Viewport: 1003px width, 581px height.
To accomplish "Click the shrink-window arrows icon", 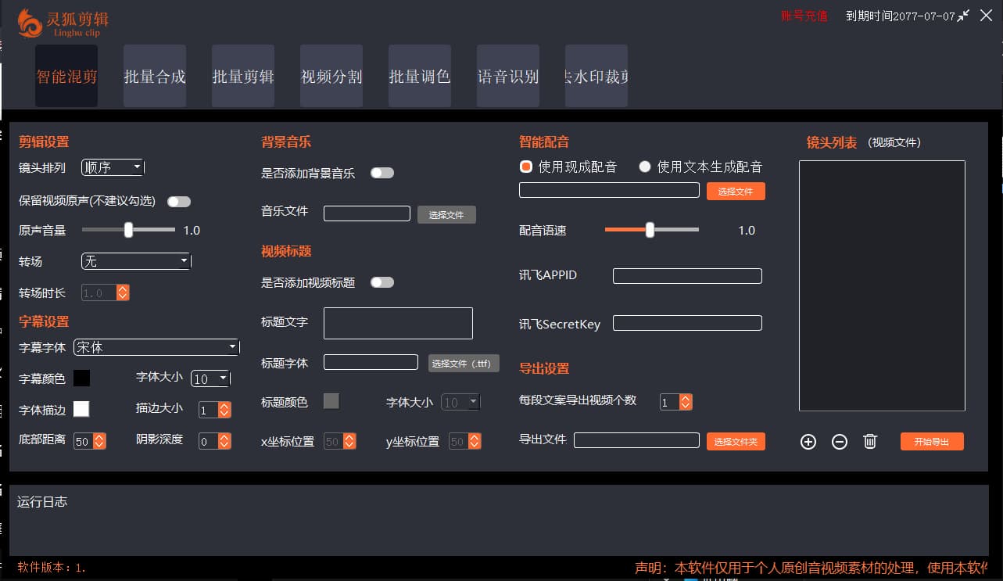I will point(964,15).
